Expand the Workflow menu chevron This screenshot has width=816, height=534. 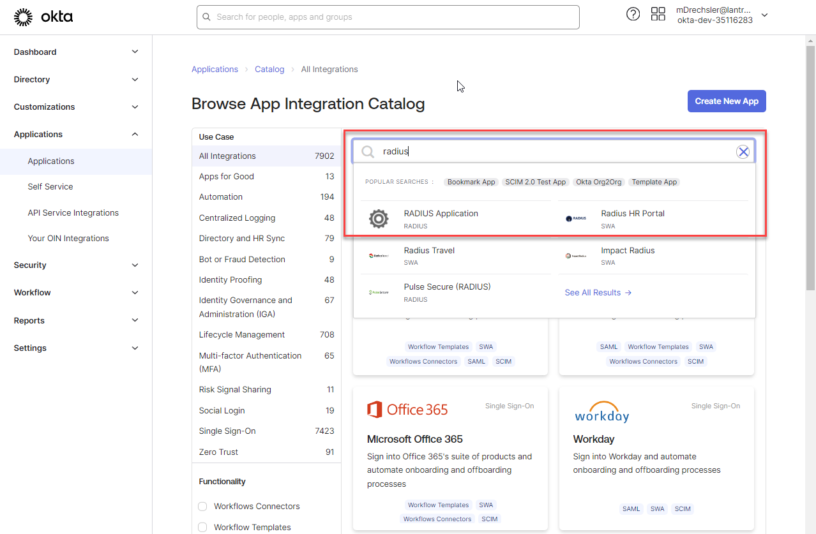pyautogui.click(x=135, y=292)
